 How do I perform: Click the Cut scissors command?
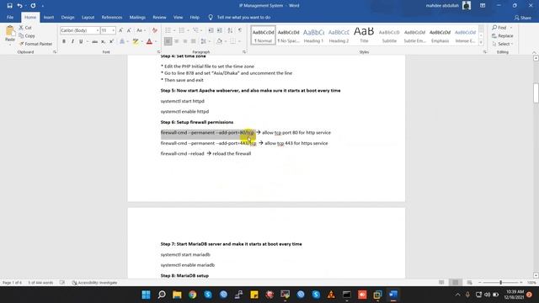[25, 28]
